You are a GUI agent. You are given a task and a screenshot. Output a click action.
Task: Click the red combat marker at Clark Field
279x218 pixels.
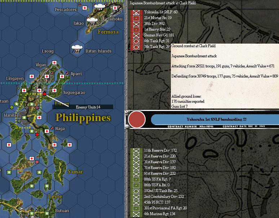[x=44, y=94]
